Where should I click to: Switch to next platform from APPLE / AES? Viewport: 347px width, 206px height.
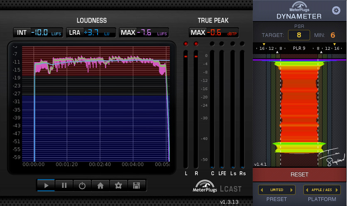[337, 190]
